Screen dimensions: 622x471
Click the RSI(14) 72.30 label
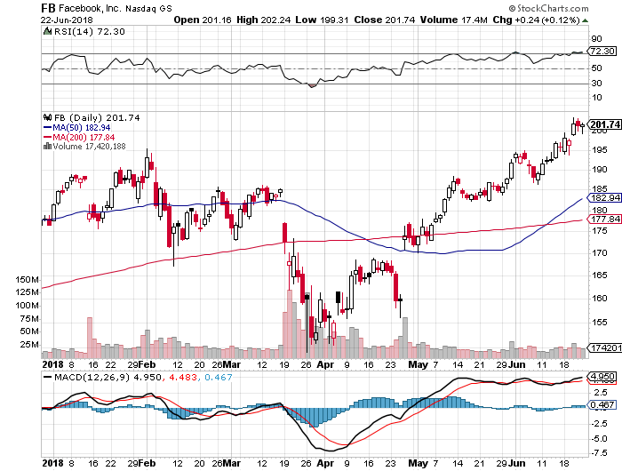pos(89,31)
